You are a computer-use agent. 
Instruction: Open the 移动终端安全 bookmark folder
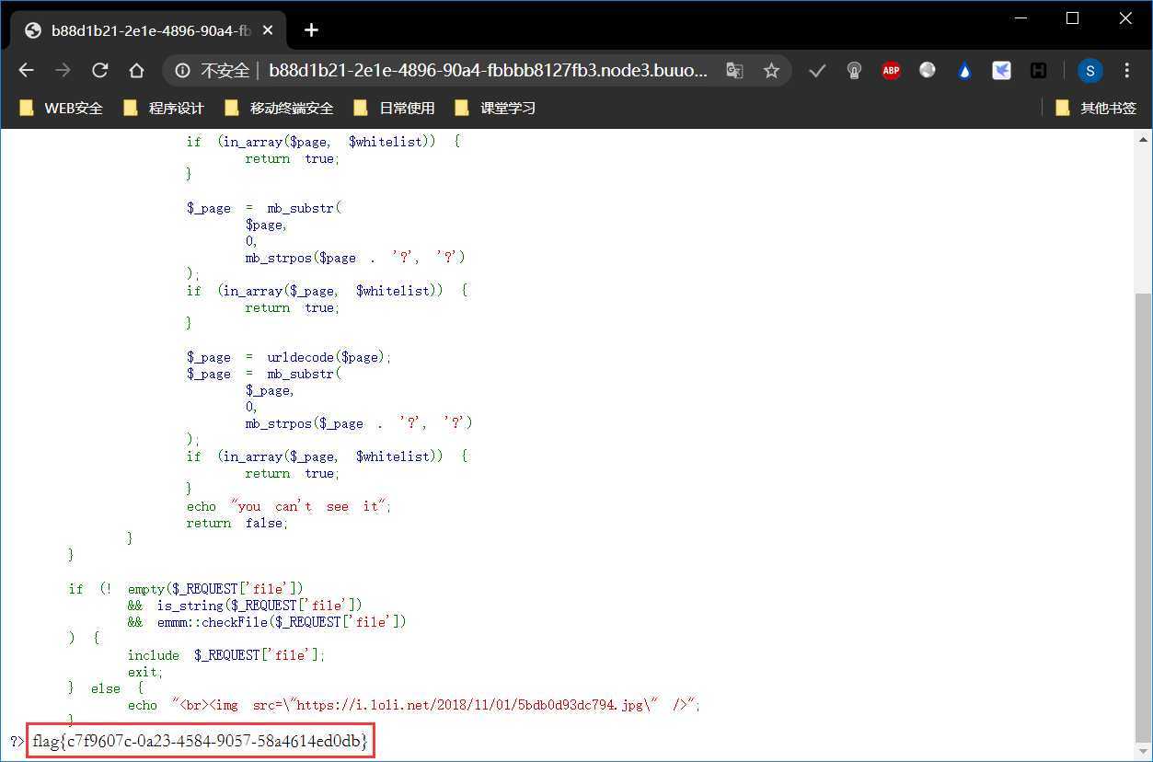280,108
